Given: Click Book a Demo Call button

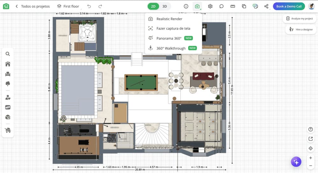Looking at the screenshot, I should coord(289,6).
